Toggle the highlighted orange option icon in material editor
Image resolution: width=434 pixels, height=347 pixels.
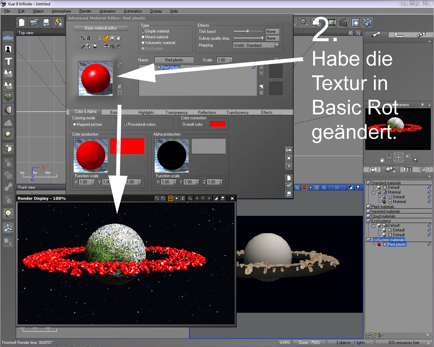pos(106,38)
